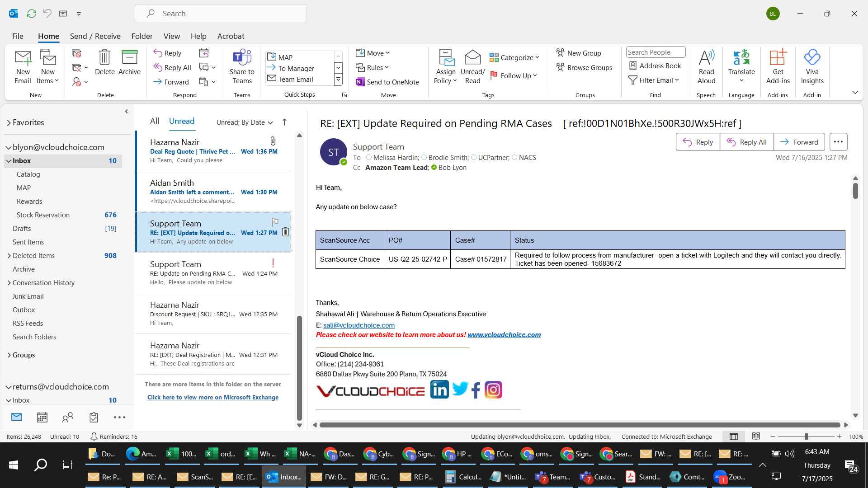868x488 pixels.
Task: Collapse the blyon@vcloudchoice.com account
Action: pyautogui.click(x=8, y=147)
